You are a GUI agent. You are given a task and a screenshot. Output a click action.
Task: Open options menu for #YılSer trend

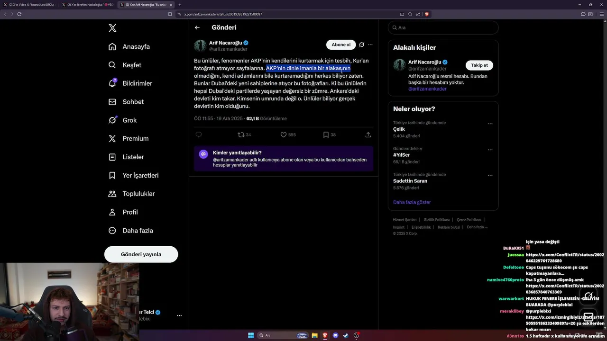coord(490,150)
